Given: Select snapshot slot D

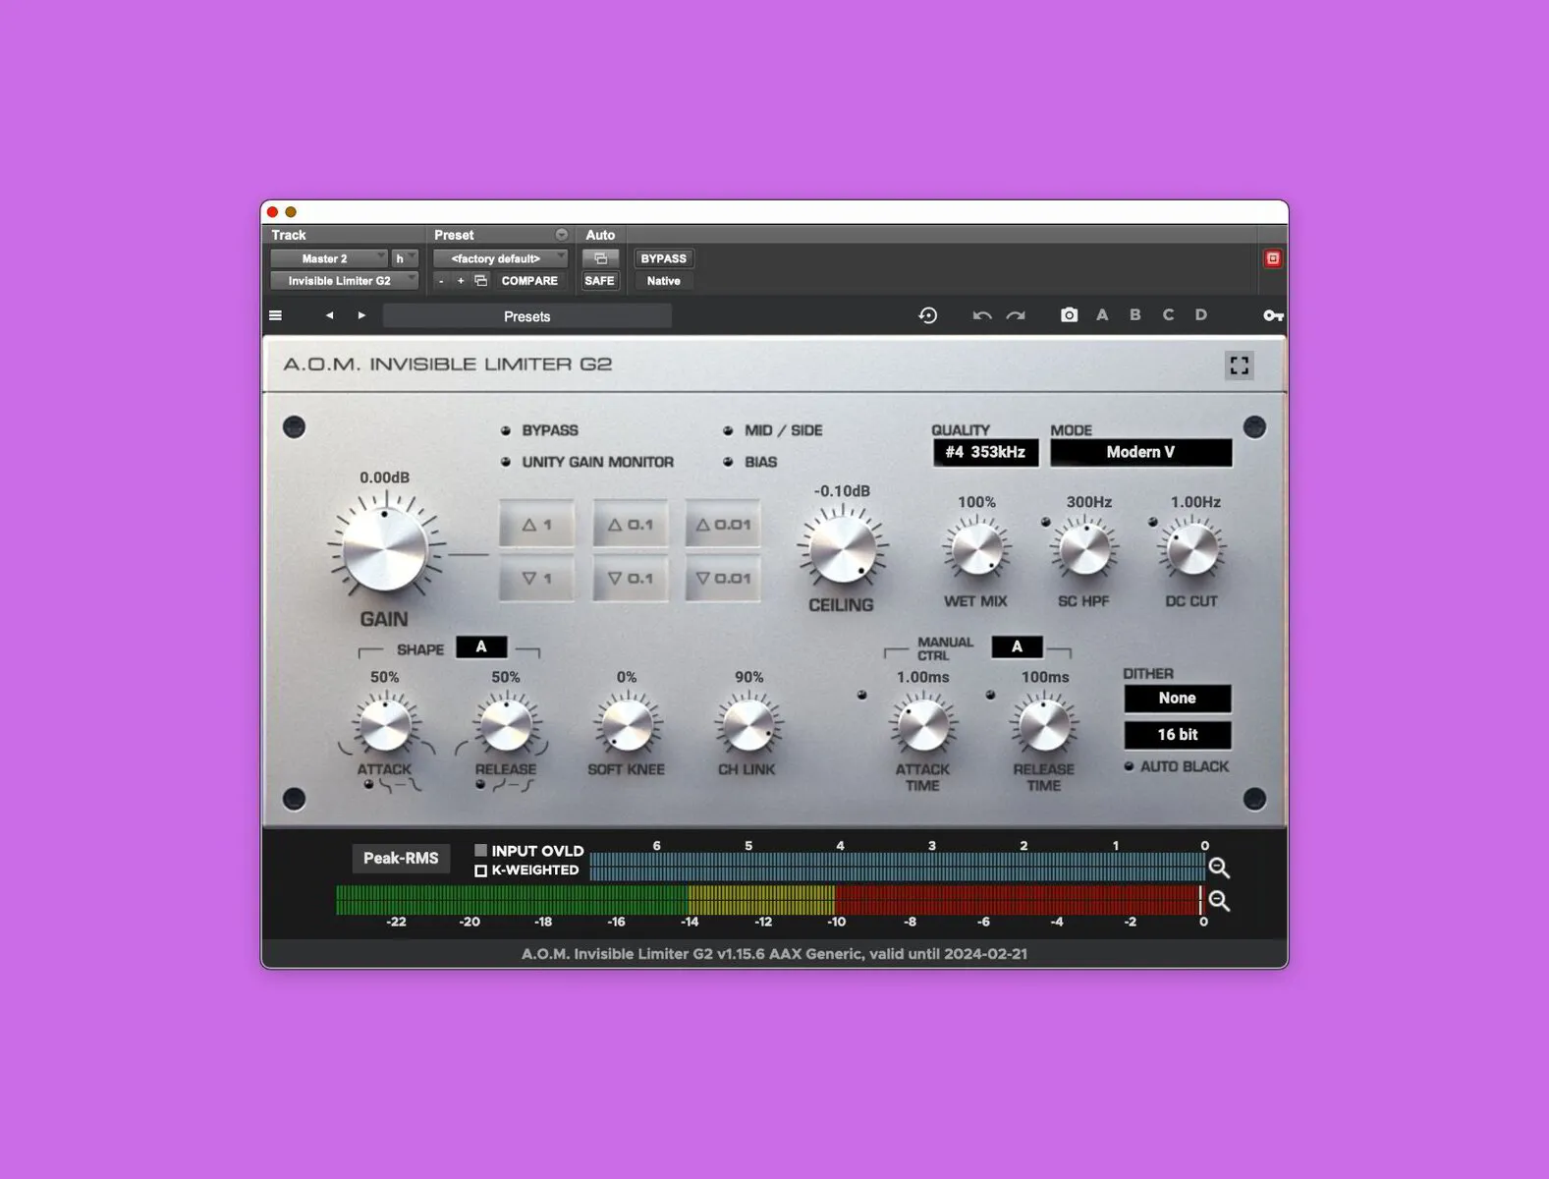Looking at the screenshot, I should pos(1200,315).
